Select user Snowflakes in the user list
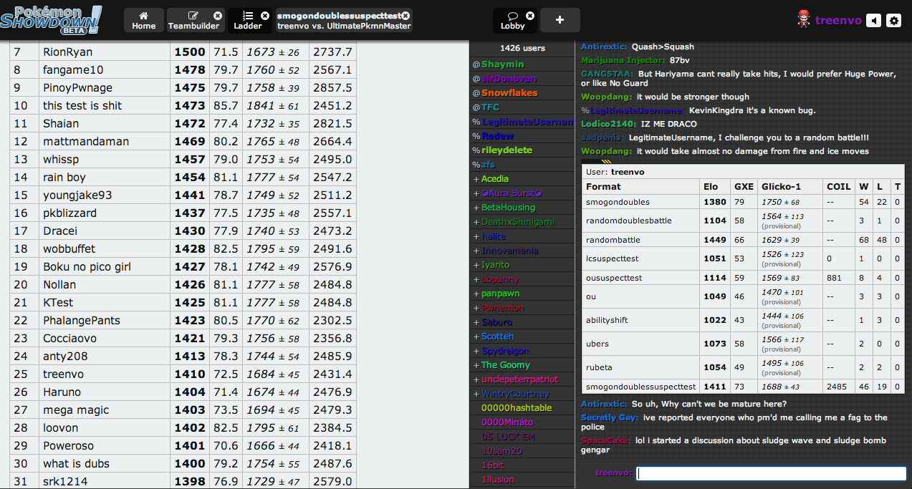This screenshot has width=912, height=489. point(509,93)
